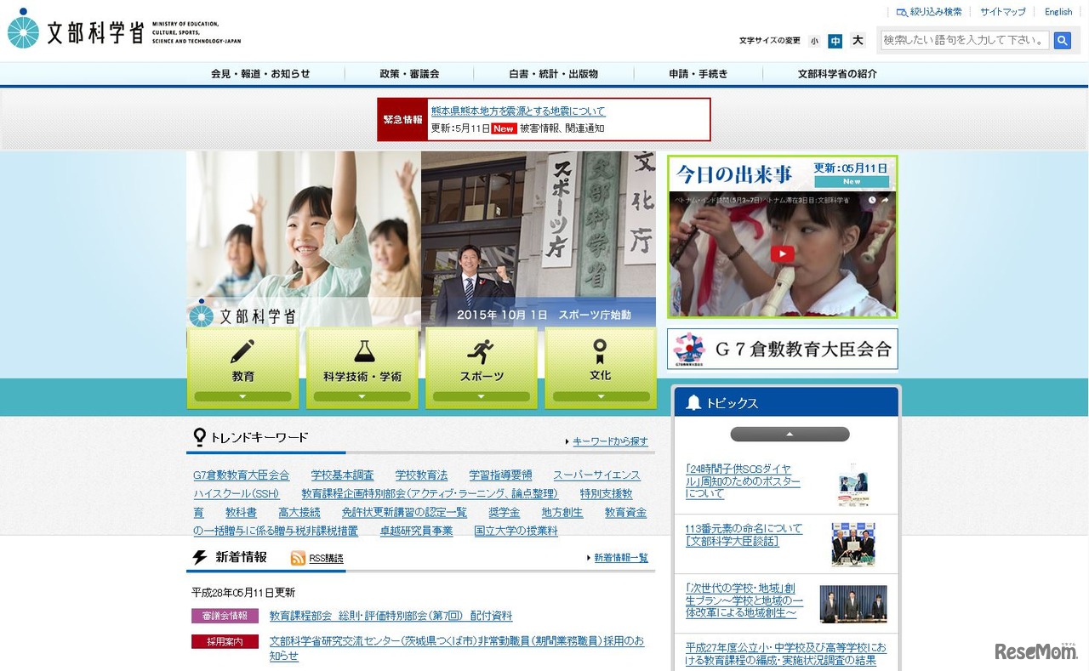Image resolution: width=1089 pixels, height=671 pixels.
Task: Play the 今日の出来事 video
Action: click(781, 253)
